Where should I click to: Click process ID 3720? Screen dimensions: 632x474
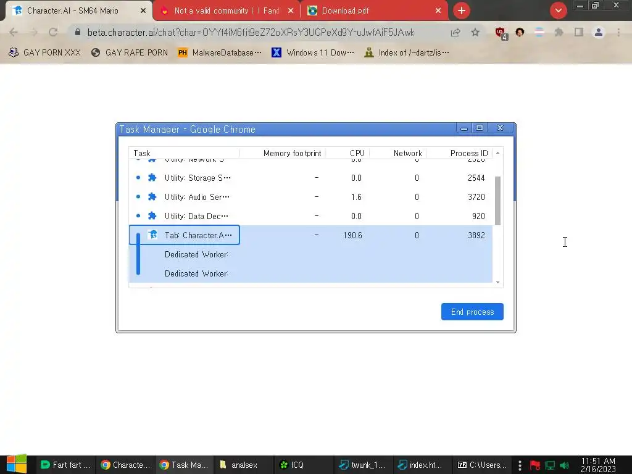point(476,197)
